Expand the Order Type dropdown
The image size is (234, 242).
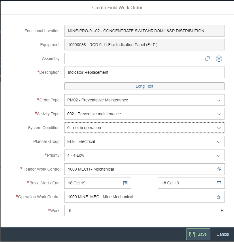[x=218, y=100]
